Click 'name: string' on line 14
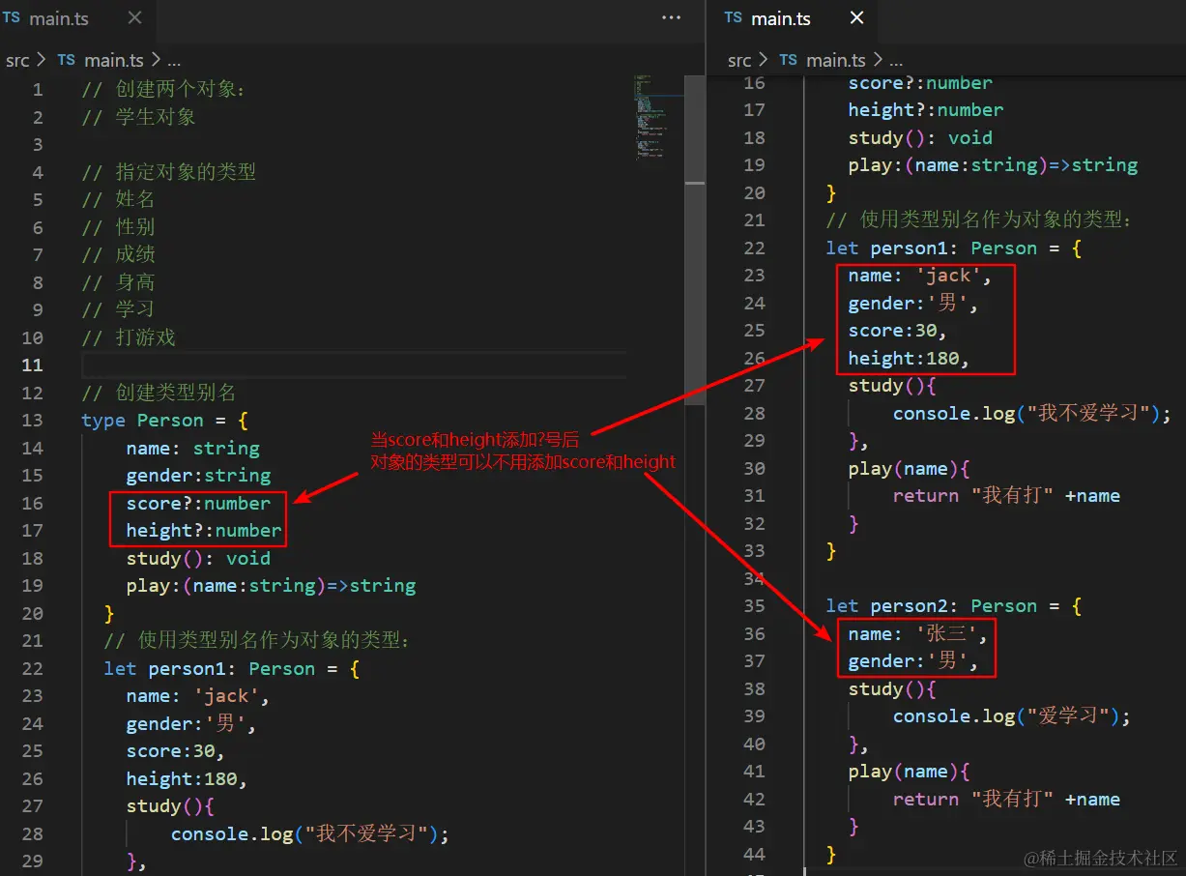The image size is (1186, 876). (x=192, y=449)
